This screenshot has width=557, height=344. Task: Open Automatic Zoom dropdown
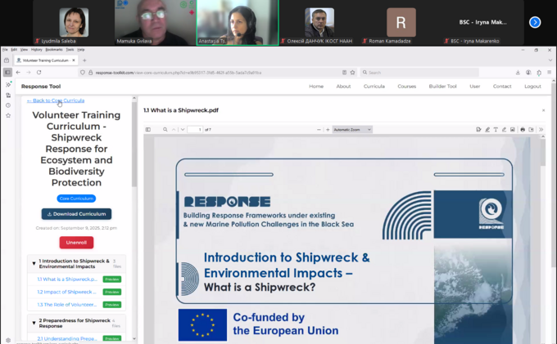pos(352,130)
